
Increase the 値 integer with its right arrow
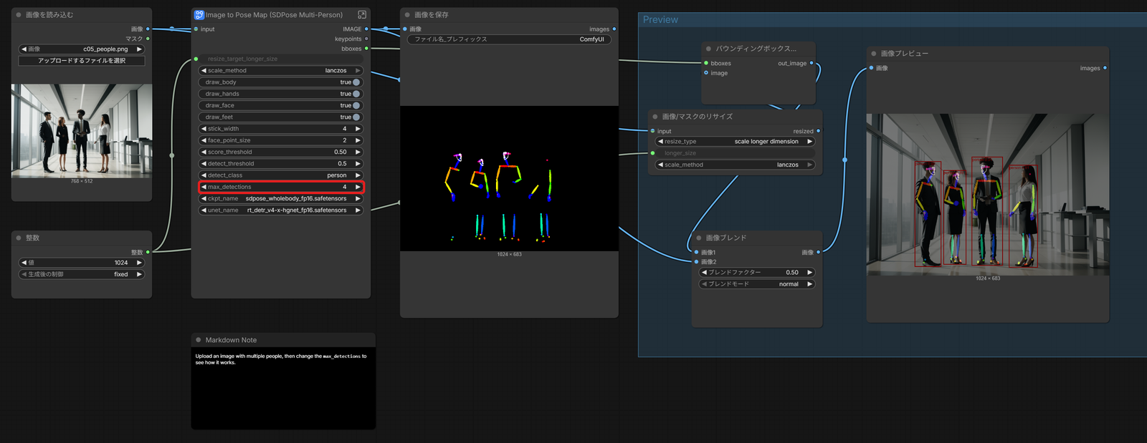click(x=139, y=263)
